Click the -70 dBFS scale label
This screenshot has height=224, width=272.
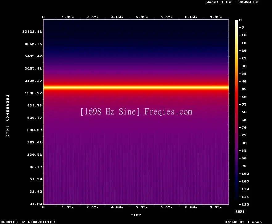pos(243,127)
